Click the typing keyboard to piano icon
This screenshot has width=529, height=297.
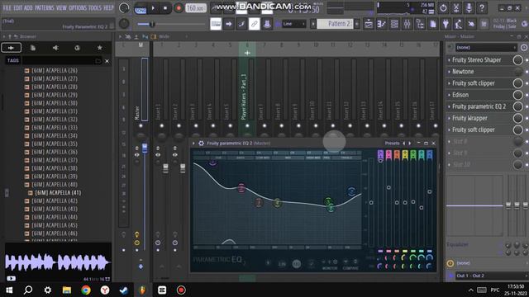pos(216,24)
